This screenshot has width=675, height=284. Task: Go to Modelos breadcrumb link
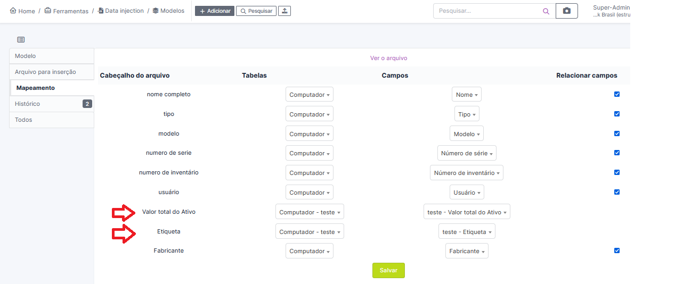pos(172,11)
